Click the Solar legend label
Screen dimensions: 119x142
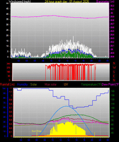click(34, 84)
